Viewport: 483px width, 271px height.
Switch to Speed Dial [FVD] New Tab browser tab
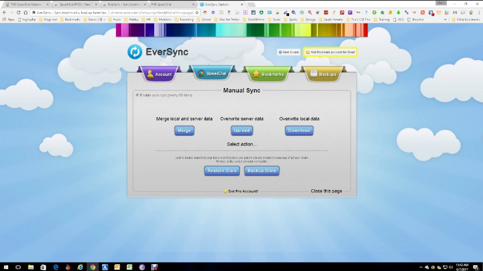click(75, 4)
